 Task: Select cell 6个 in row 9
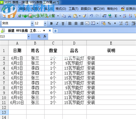coord(53,93)
